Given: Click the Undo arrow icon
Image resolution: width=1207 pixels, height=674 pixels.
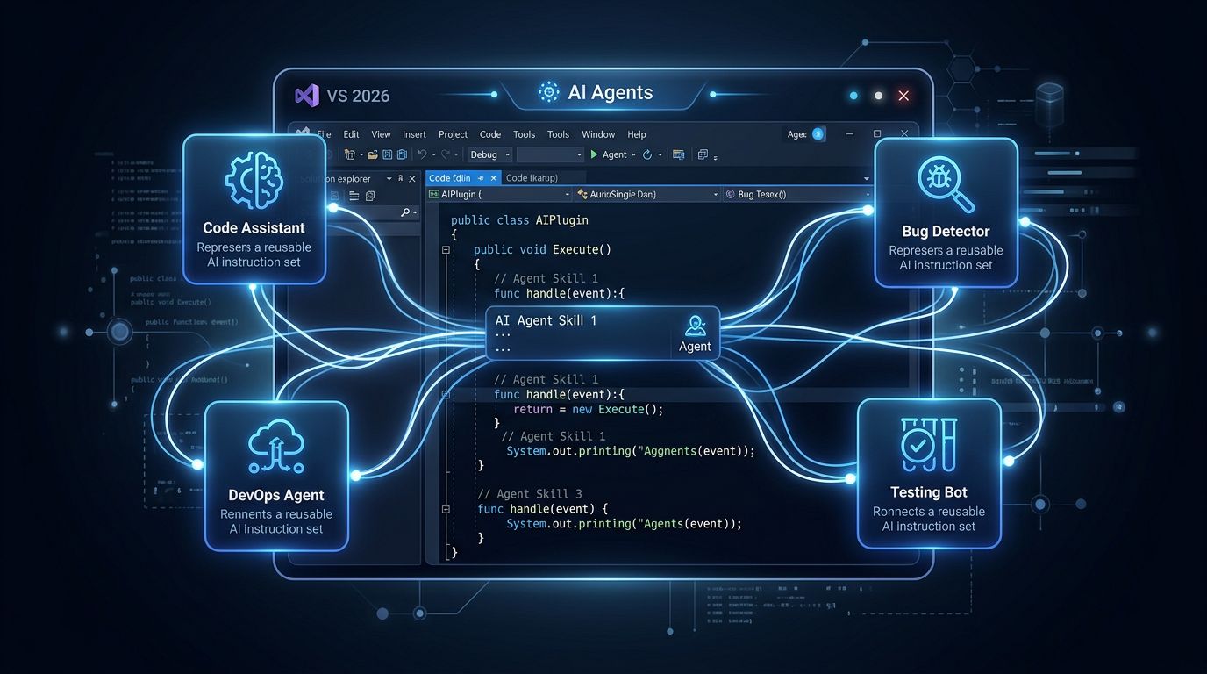Looking at the screenshot, I should click(x=422, y=154).
